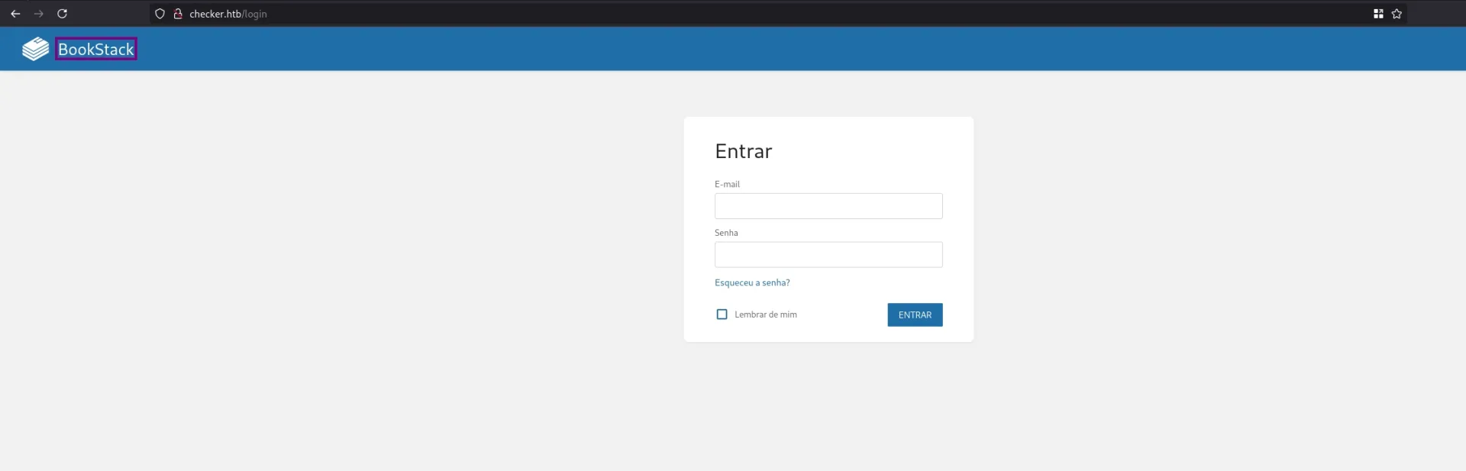The image size is (1466, 471).
Task: Click into the Senha password field
Action: click(828, 255)
